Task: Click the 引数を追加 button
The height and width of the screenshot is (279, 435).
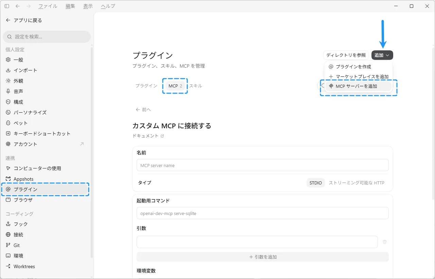Action: click(x=263, y=257)
